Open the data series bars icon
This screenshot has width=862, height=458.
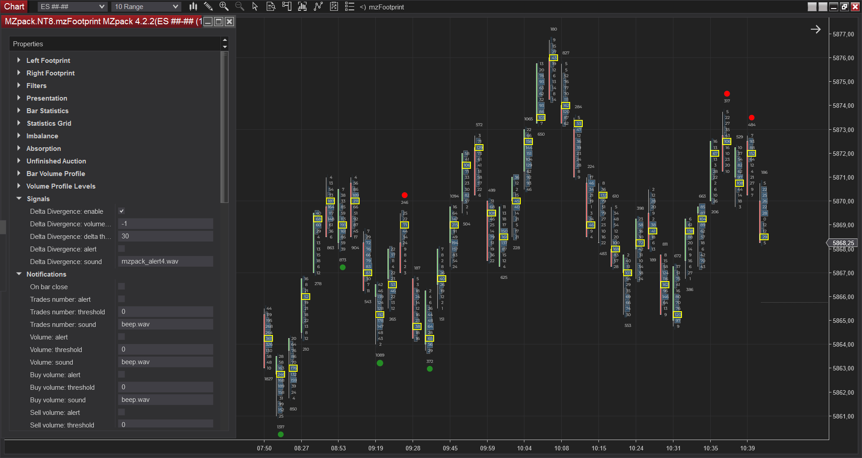[302, 7]
